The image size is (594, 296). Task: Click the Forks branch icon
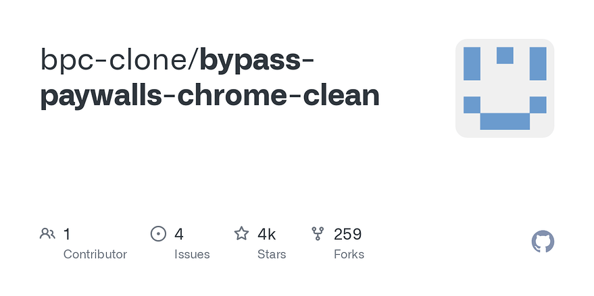[x=318, y=234]
